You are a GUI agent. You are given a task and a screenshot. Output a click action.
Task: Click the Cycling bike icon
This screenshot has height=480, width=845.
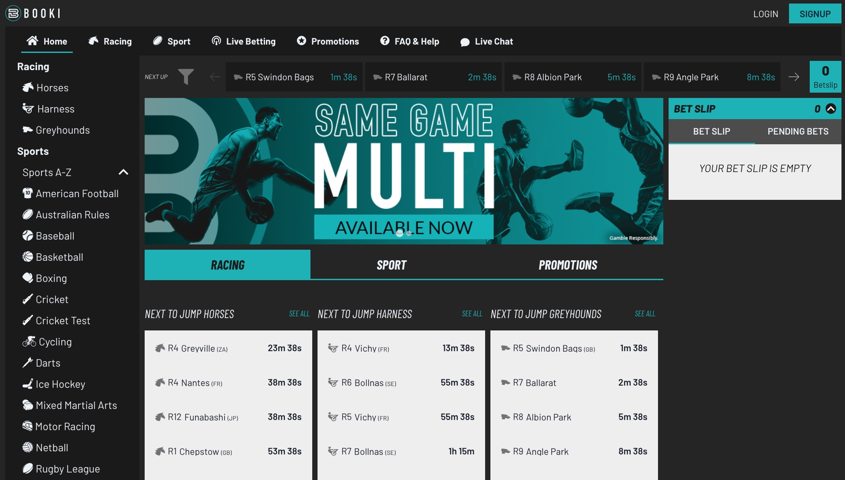pyautogui.click(x=29, y=341)
